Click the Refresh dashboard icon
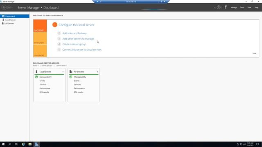This screenshot has width=262, height=147. point(219,7)
